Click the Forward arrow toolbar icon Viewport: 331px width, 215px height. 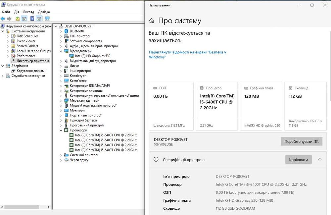(9, 19)
